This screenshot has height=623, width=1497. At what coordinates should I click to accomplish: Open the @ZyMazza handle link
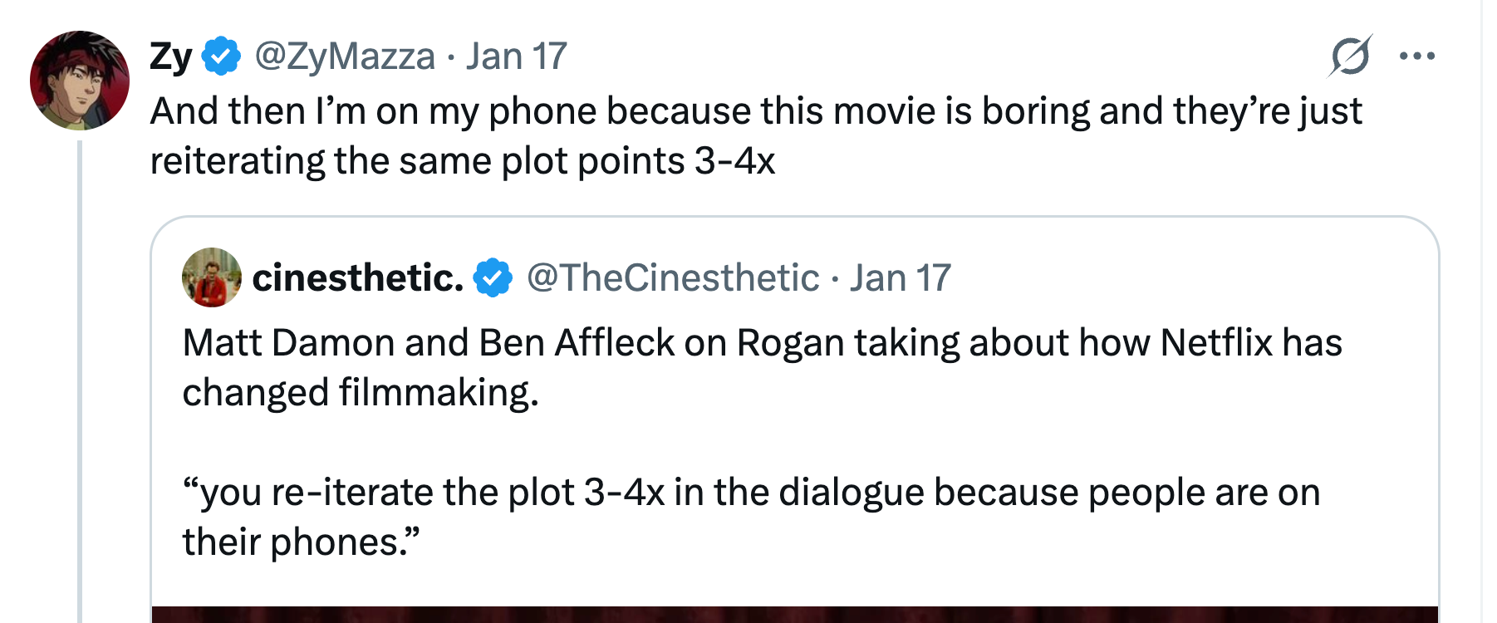(x=345, y=56)
